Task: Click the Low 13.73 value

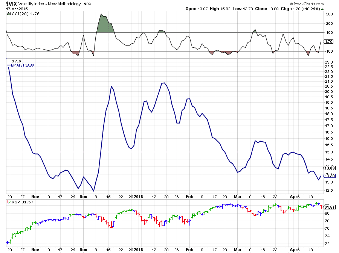Action: [243, 9]
